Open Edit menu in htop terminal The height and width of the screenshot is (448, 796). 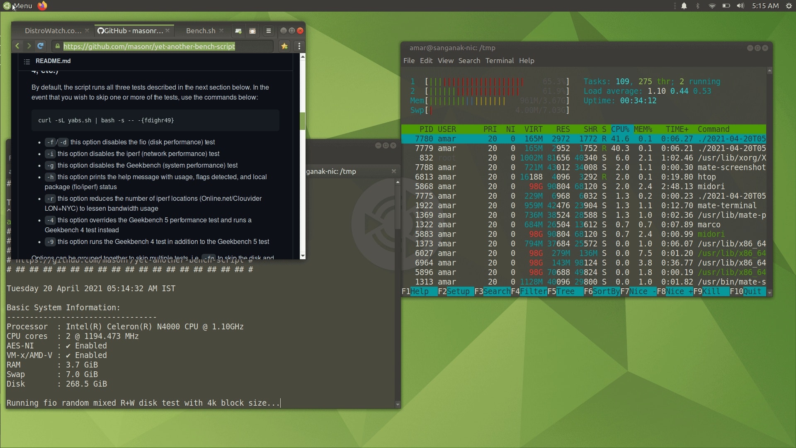[x=426, y=61]
